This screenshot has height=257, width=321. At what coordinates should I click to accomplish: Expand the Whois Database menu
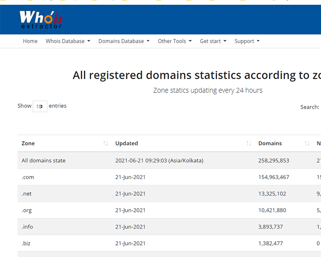click(68, 41)
